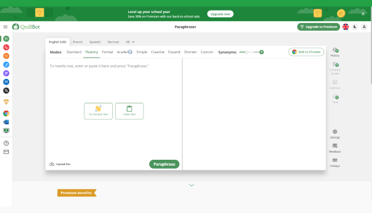This screenshot has width=372, height=213.
Task: Open the black Translator sidebar icon
Action: click(6, 91)
